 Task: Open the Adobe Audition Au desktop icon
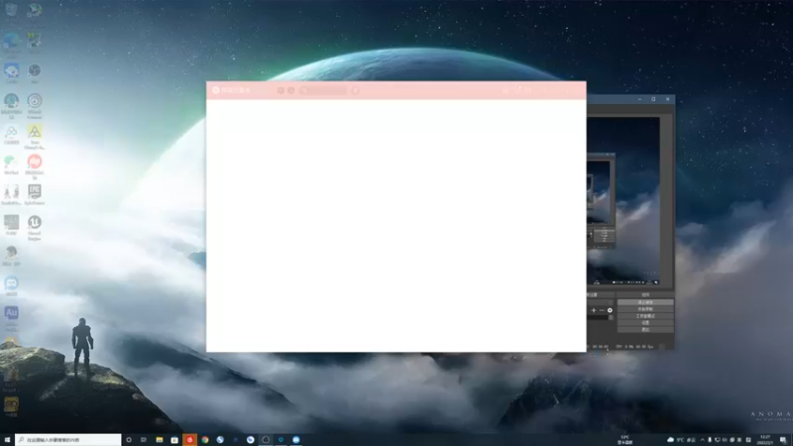coord(11,316)
